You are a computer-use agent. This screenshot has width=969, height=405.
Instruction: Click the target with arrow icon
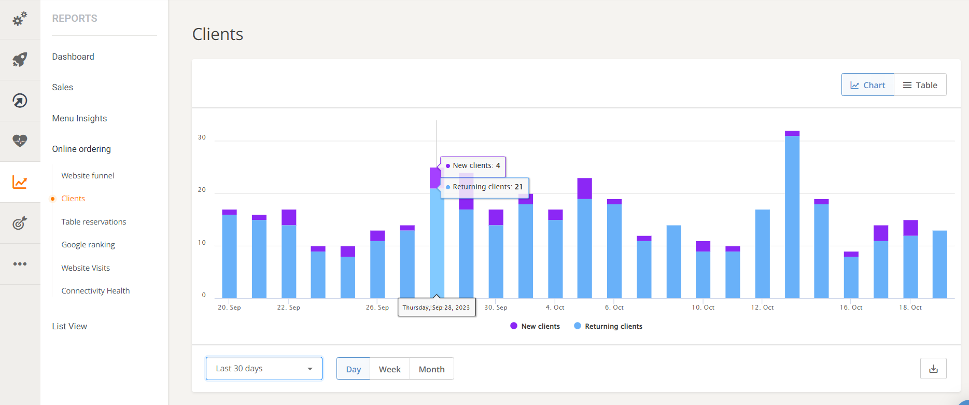pos(20,223)
